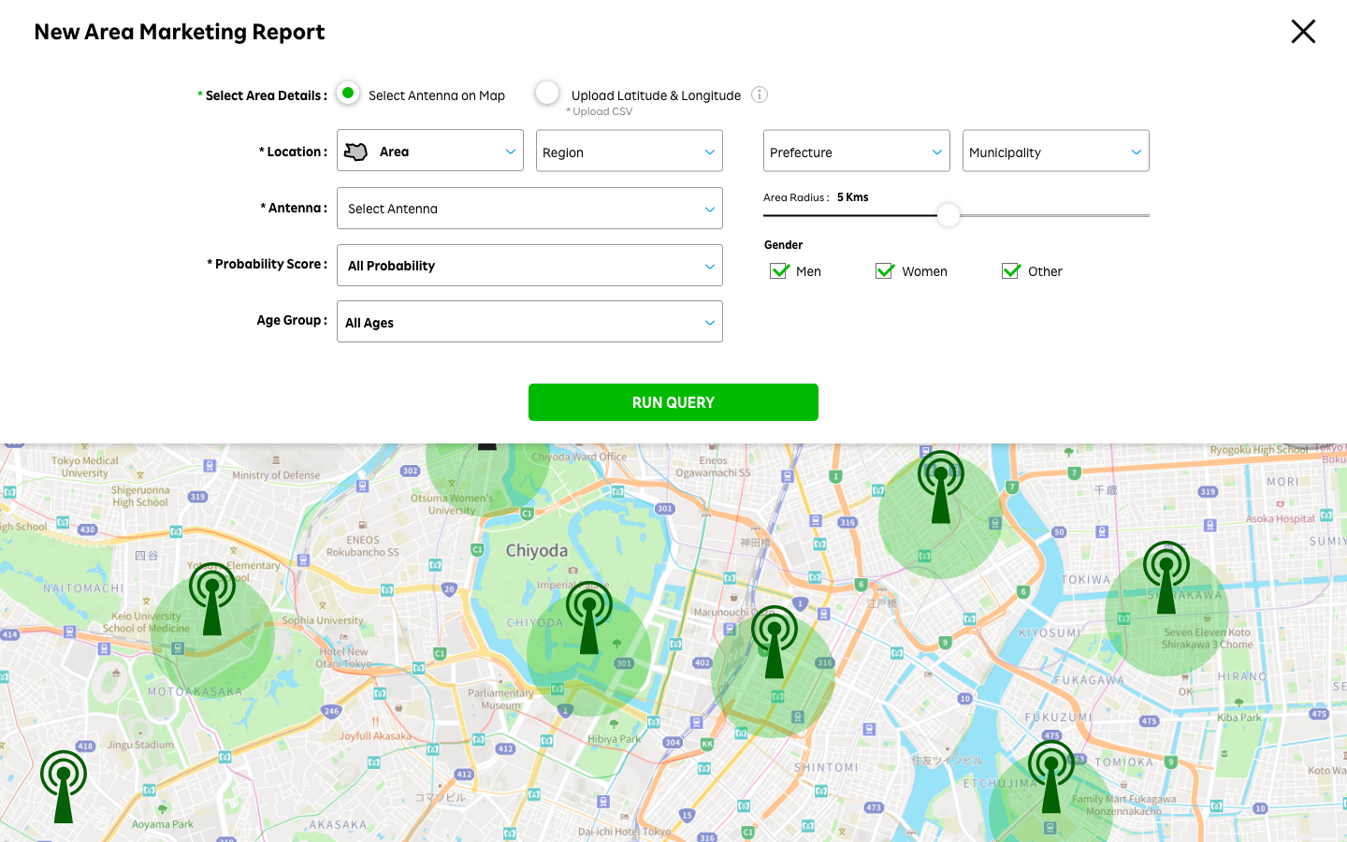Screen dimensions: 1347x842
Task: Select the antenna marker near Marunouchi
Action: pyautogui.click(x=774, y=641)
